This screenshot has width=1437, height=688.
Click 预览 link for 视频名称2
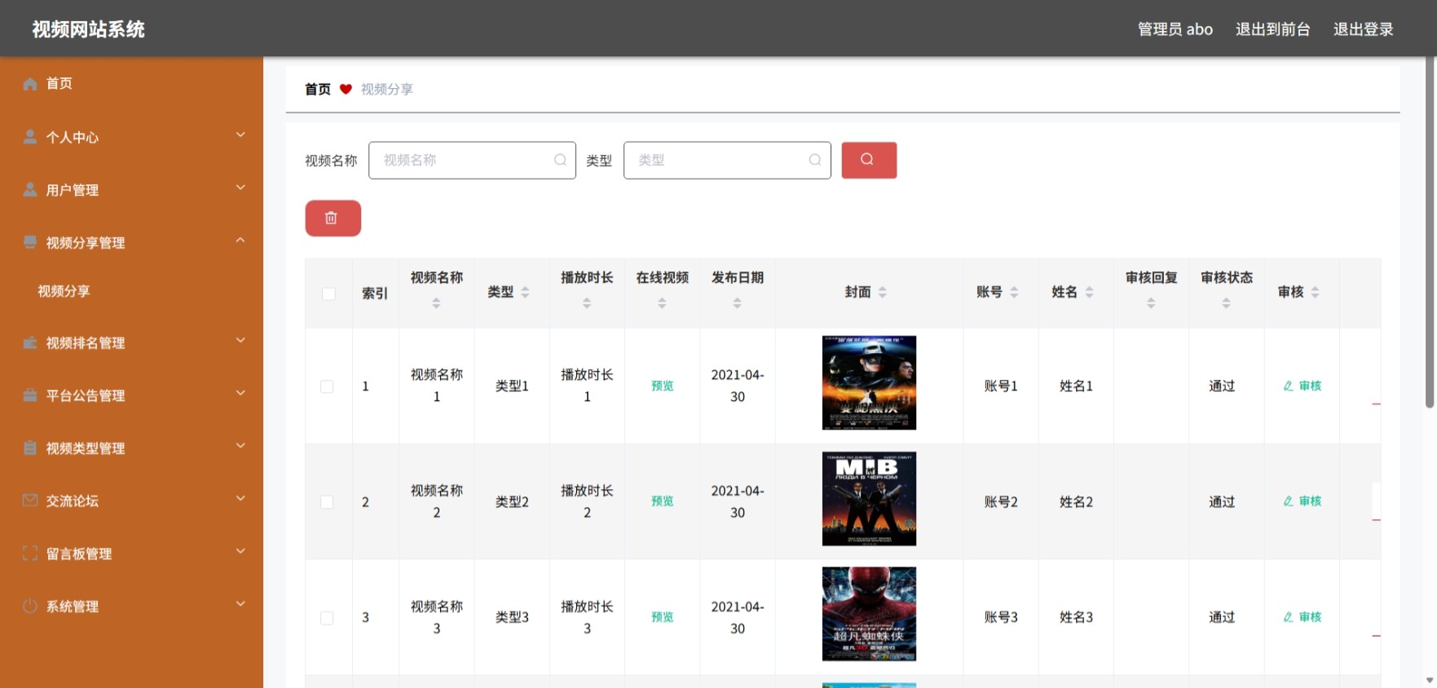click(662, 501)
